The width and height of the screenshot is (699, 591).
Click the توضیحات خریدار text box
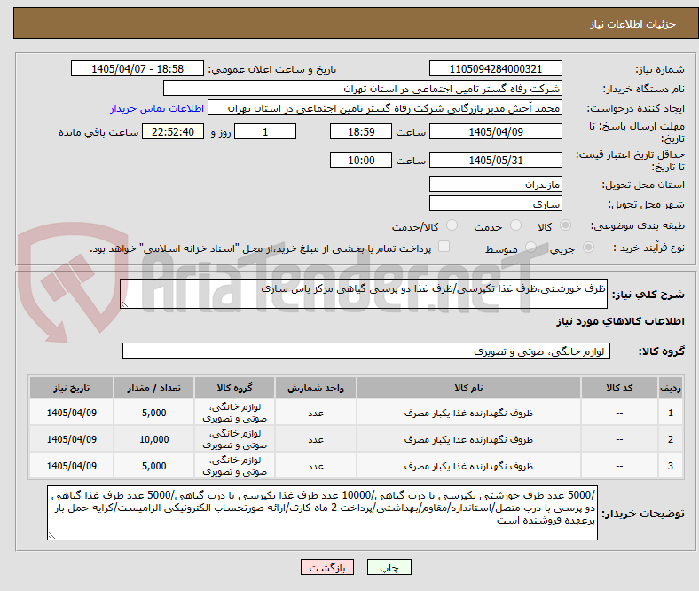tap(322, 514)
